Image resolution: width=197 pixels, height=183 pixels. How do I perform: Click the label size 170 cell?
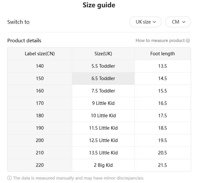40,103
